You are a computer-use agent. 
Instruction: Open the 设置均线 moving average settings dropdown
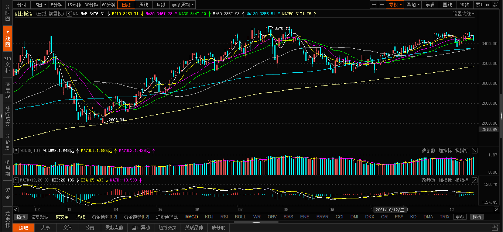click(464, 14)
